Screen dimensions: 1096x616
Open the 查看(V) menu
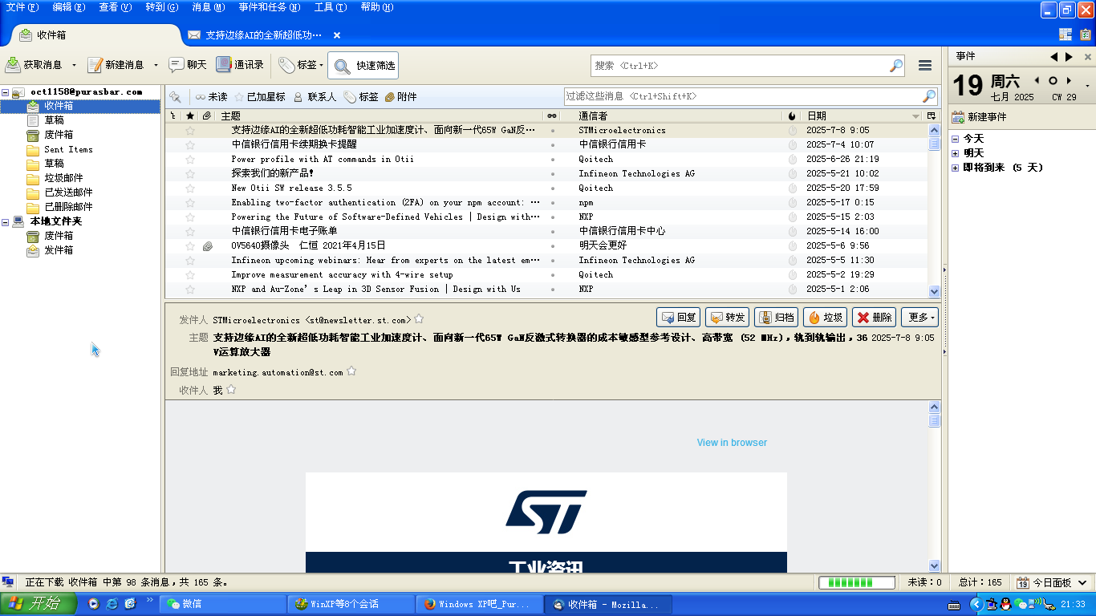point(115,7)
